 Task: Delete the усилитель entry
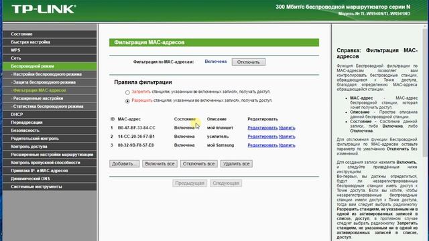pyautogui.click(x=287, y=137)
